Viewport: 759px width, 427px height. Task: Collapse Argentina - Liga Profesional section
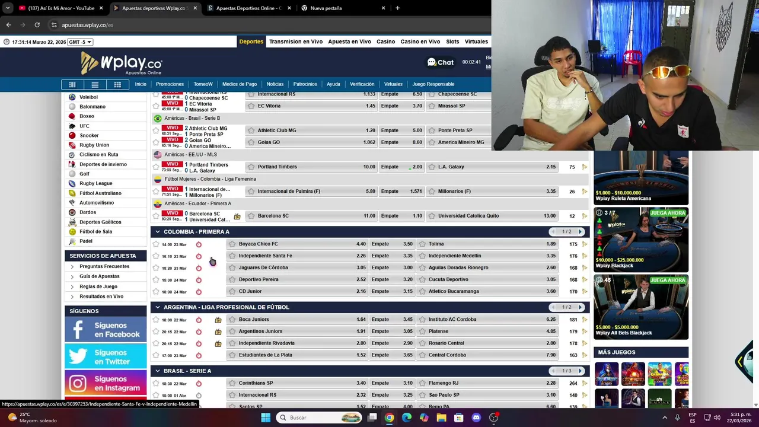(157, 307)
